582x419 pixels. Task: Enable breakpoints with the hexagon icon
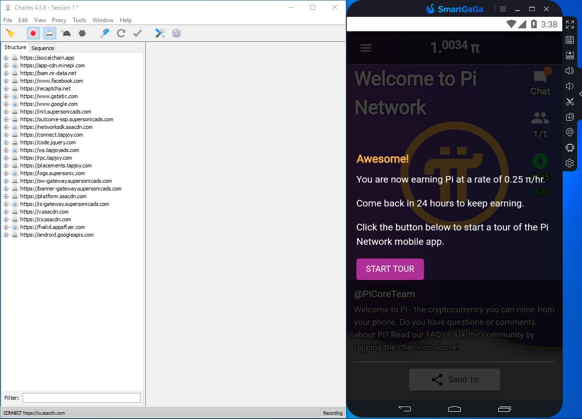coord(82,33)
